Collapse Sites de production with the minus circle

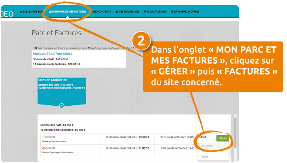[61, 106]
